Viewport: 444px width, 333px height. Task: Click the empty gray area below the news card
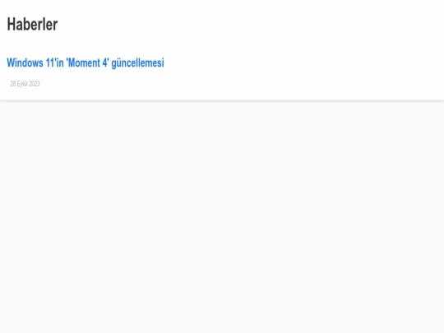(222, 215)
